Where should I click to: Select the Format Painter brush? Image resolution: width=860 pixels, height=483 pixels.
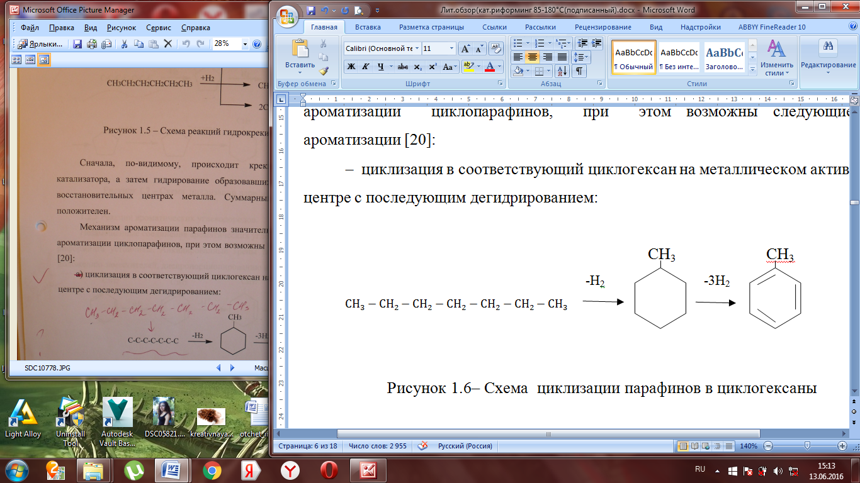pyautogui.click(x=324, y=71)
